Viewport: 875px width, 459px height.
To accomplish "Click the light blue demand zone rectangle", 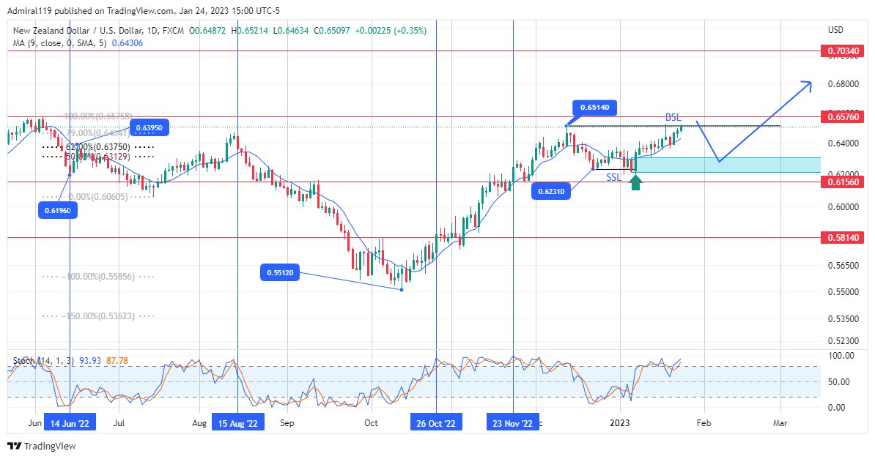I will click(x=728, y=165).
